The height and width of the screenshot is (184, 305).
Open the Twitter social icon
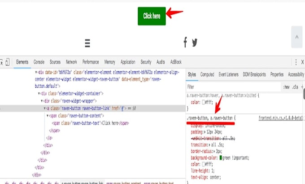pos(195,43)
